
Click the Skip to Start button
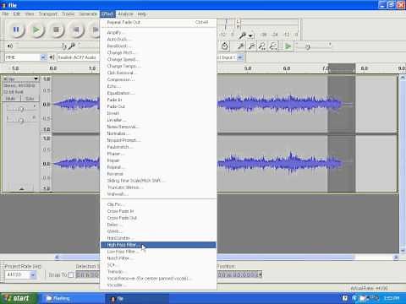(x=76, y=30)
